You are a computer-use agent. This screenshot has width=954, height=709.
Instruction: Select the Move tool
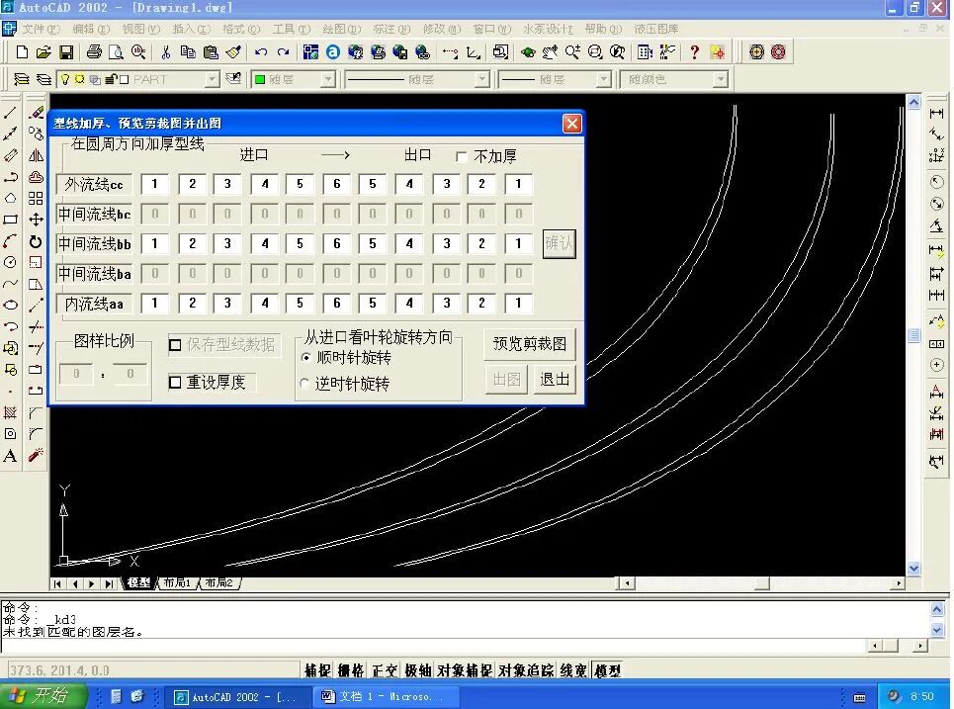(x=36, y=220)
